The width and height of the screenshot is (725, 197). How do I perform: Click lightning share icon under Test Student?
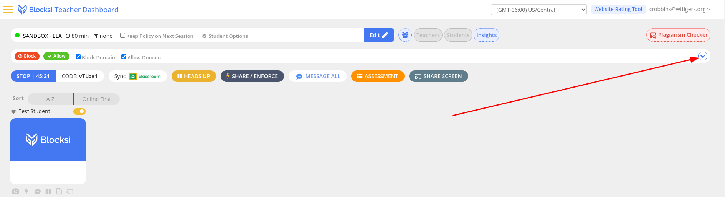(26, 191)
